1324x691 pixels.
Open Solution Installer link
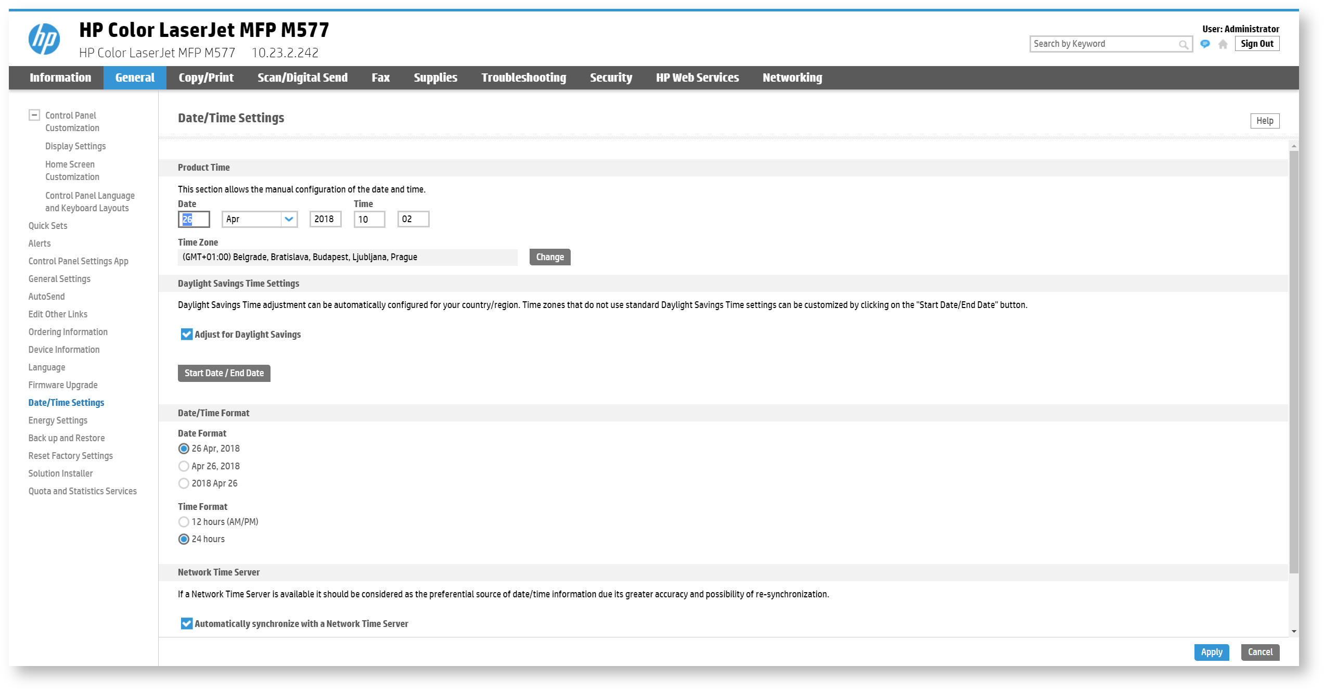point(61,474)
